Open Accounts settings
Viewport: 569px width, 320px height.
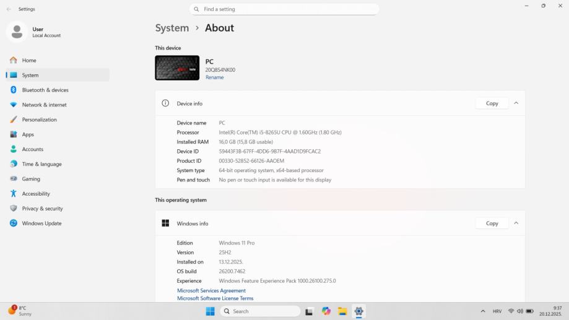58,149
